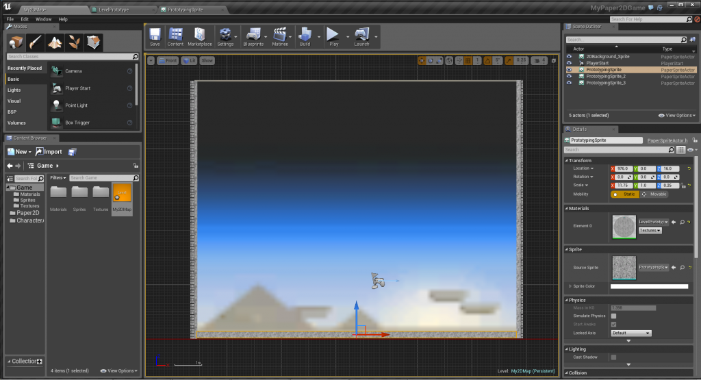Screen dimensions: 701x380
Task: Enable the Simulate Physics checkbox
Action: 613,316
